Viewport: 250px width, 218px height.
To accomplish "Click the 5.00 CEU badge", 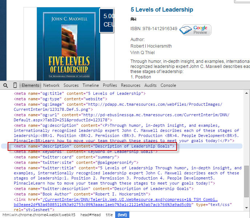I will pyautogui.click(x=107, y=20).
